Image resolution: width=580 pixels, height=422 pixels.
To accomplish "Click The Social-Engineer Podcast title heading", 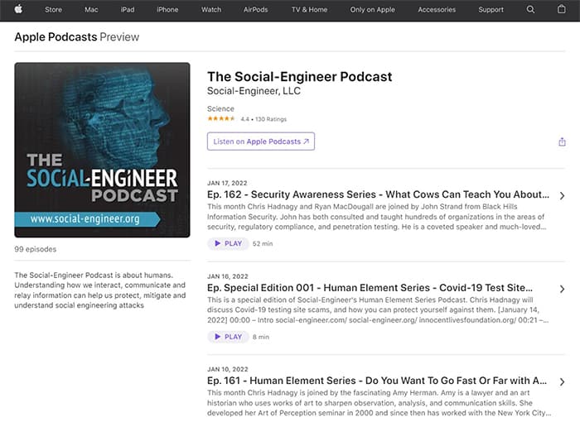I will tap(300, 76).
